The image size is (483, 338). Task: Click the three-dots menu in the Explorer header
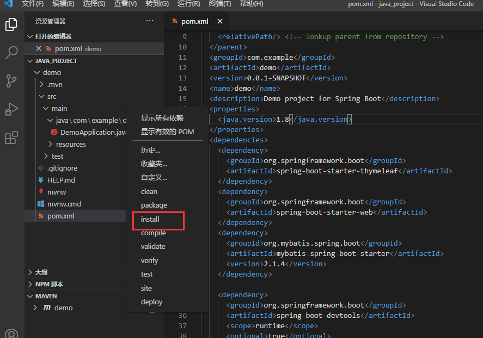click(x=150, y=21)
